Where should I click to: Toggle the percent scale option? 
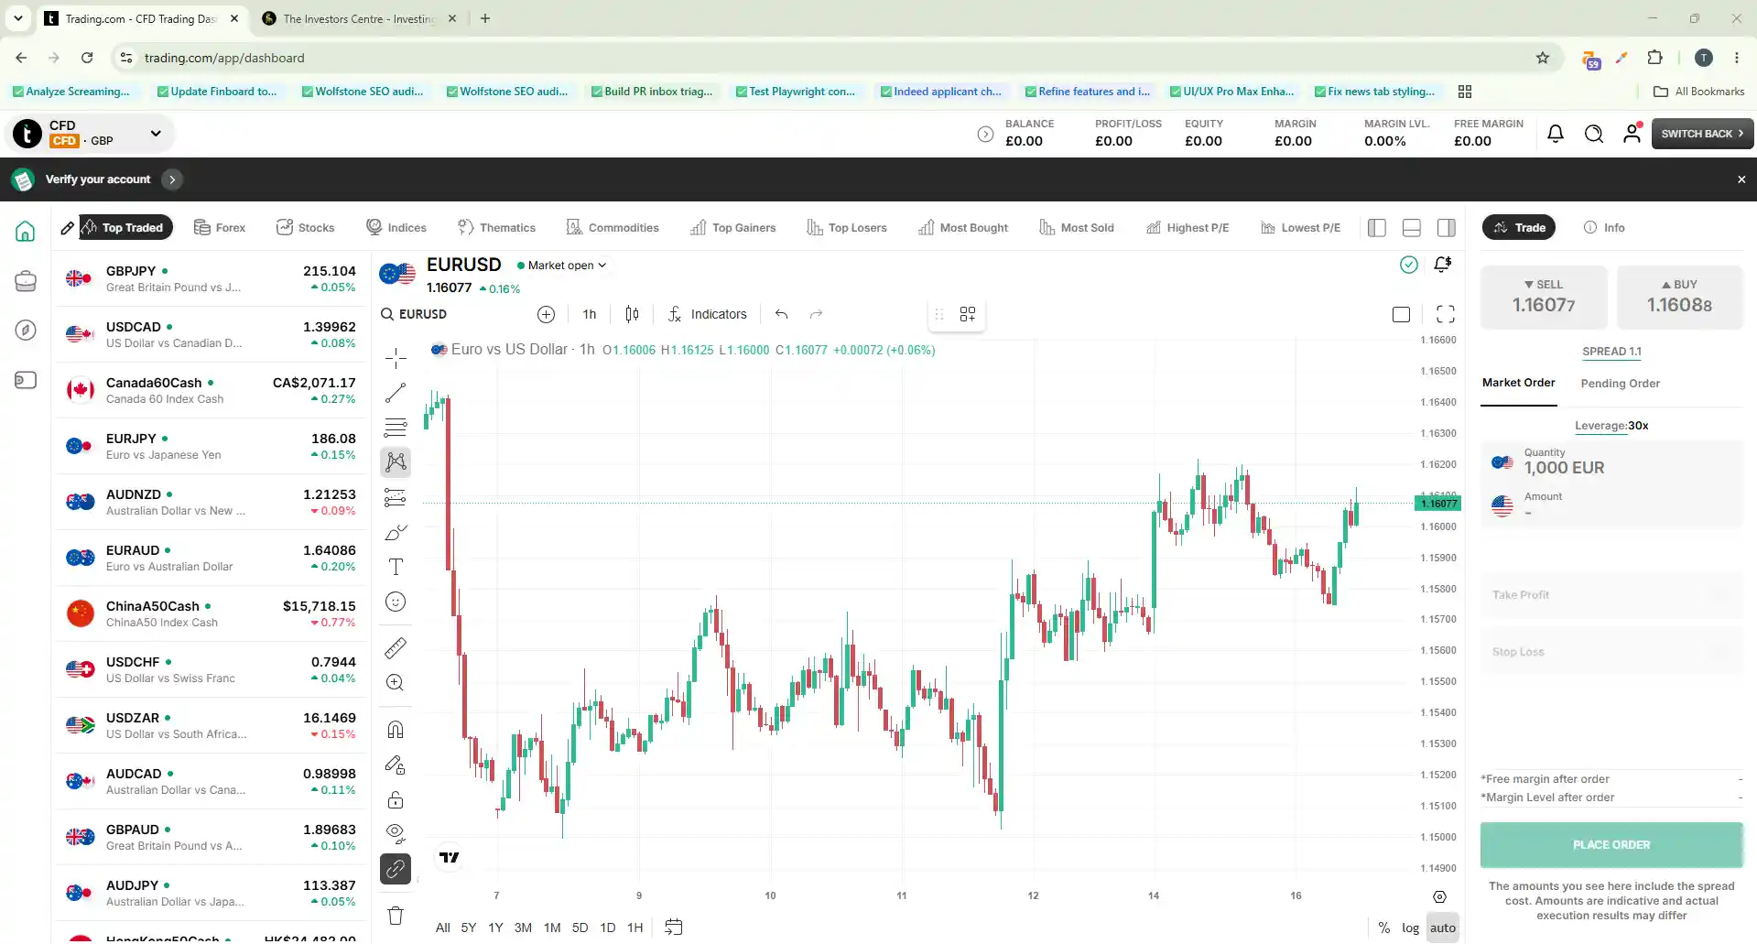[x=1383, y=928]
